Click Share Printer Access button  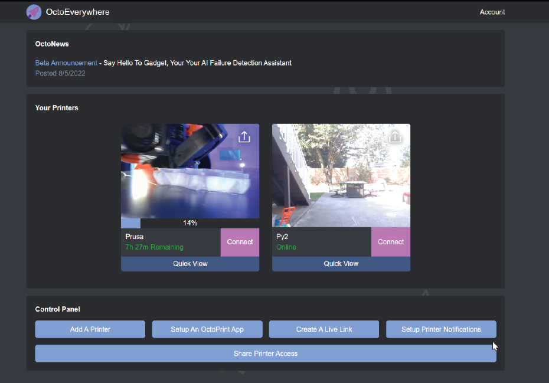[x=266, y=353]
